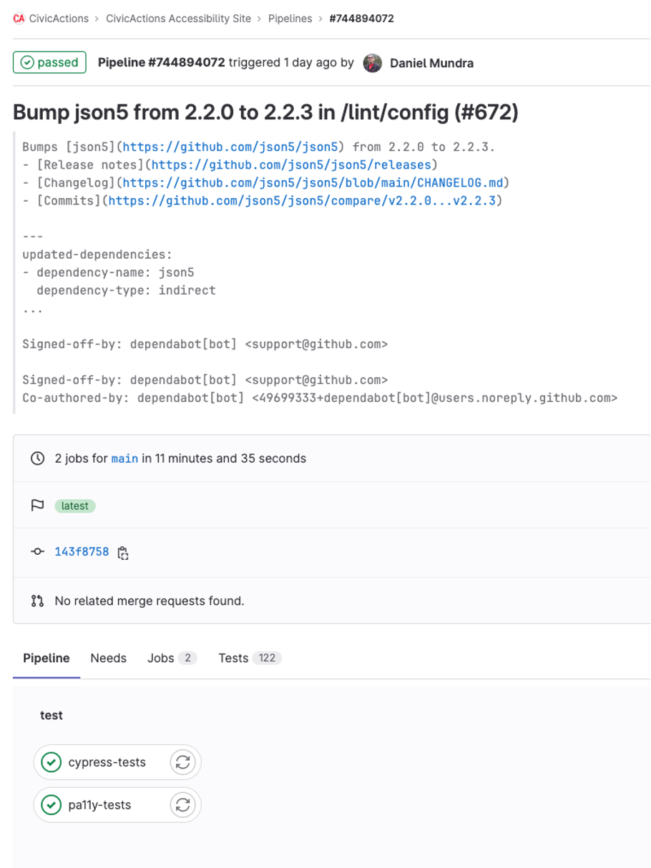This screenshot has height=868, width=651.
Task: Navigate to Pipelines via the breadcrumb
Action: point(290,19)
